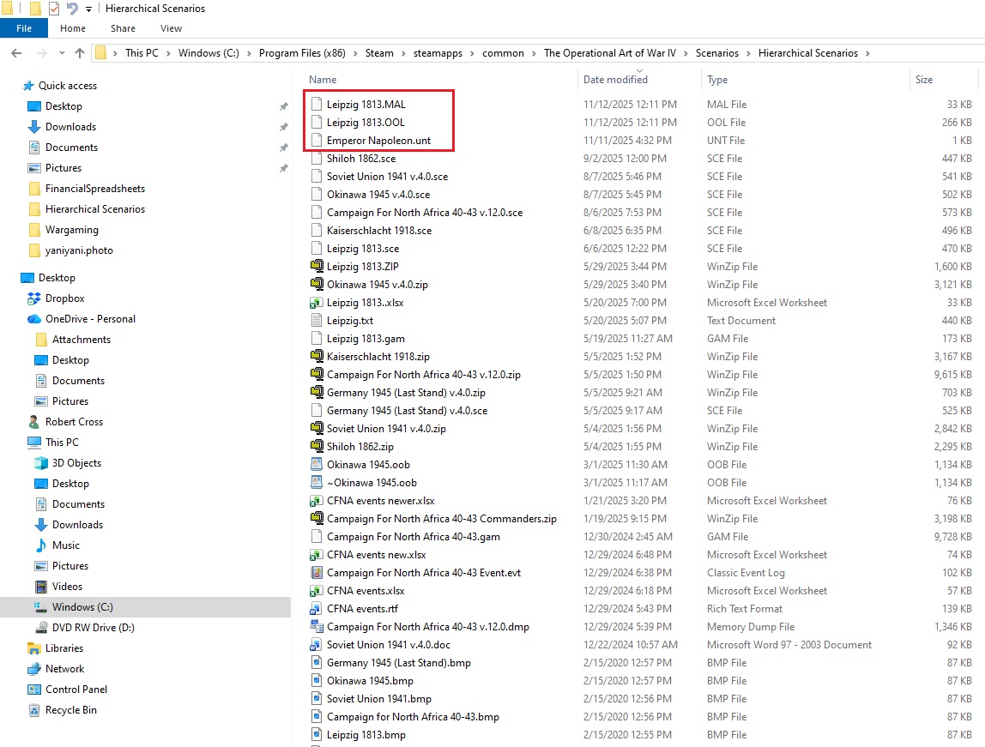Image resolution: width=985 pixels, height=747 pixels.
Task: Click the Properties checkmark icon in title bar
Action: [x=54, y=9]
